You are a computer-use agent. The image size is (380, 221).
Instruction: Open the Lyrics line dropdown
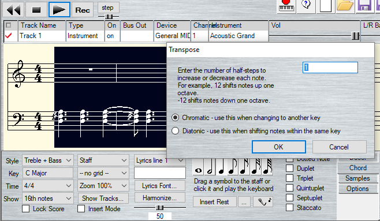[160, 160]
